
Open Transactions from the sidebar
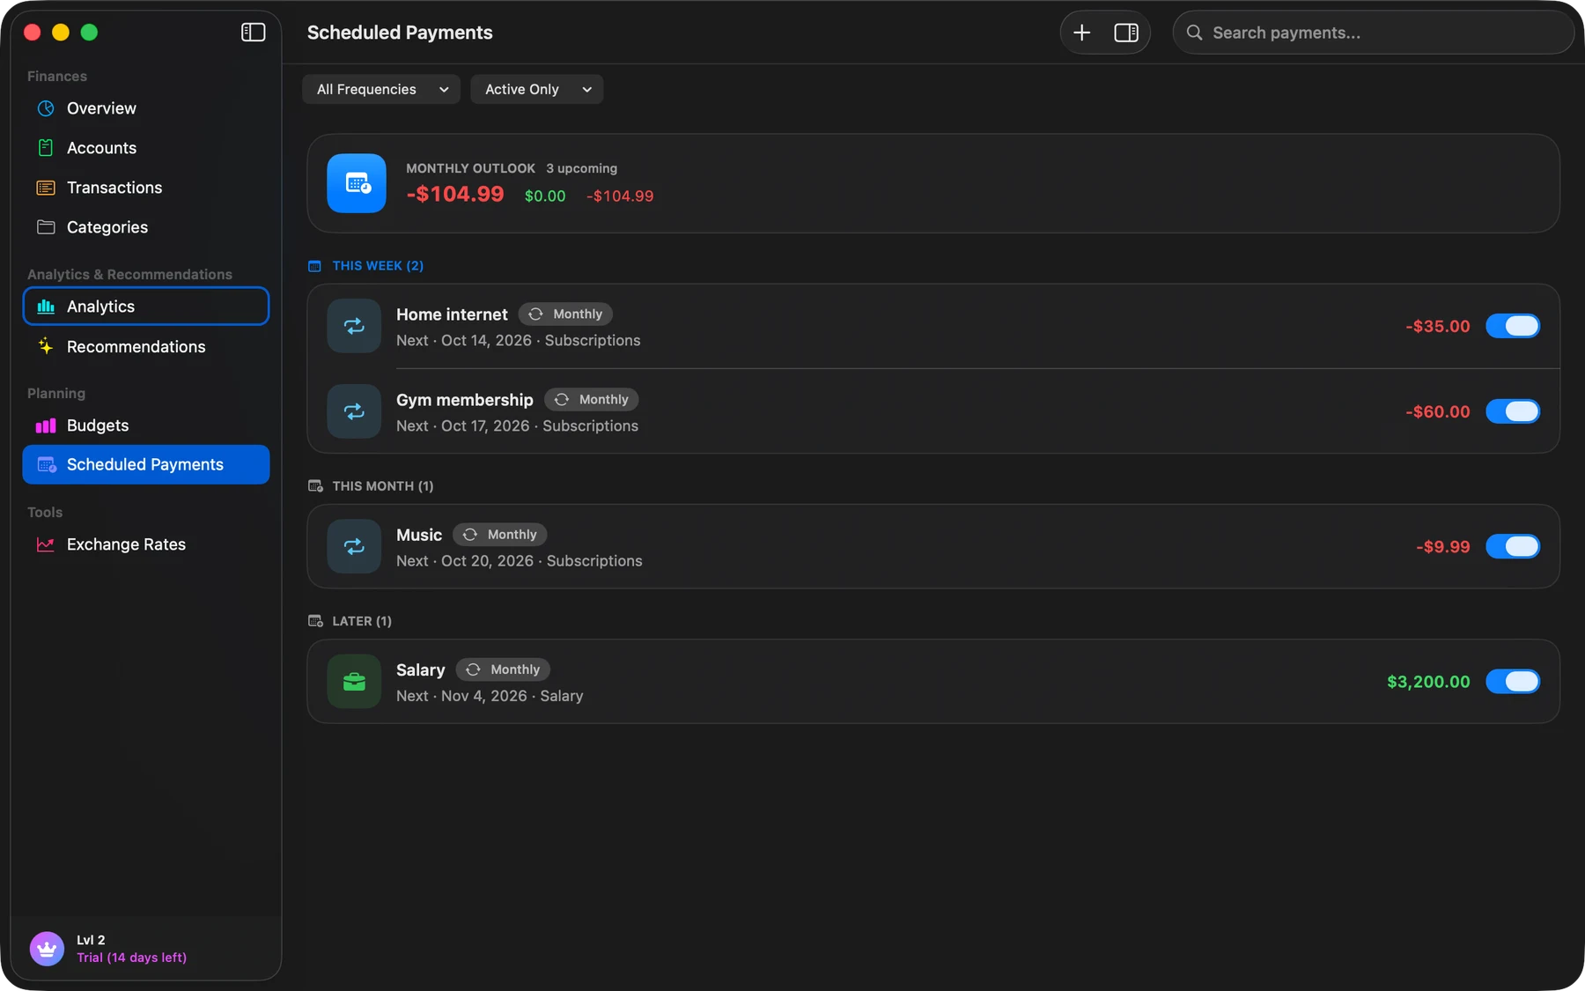pos(146,188)
